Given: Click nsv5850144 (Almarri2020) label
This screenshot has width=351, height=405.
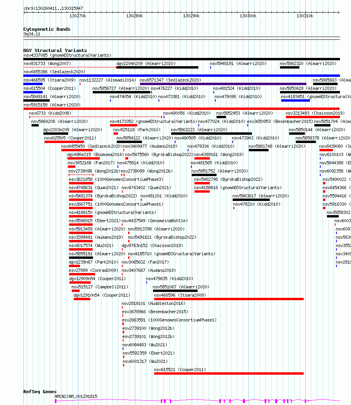Looking at the screenshot, I should (x=317, y=130).
